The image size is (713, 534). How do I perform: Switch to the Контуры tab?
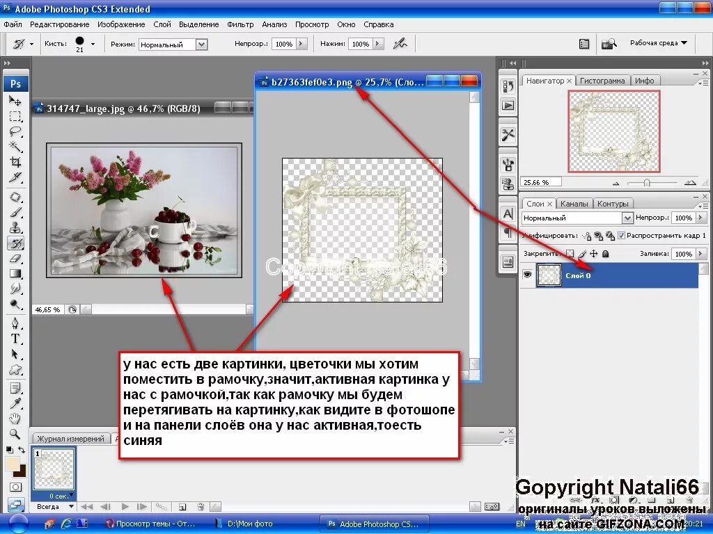pos(613,204)
